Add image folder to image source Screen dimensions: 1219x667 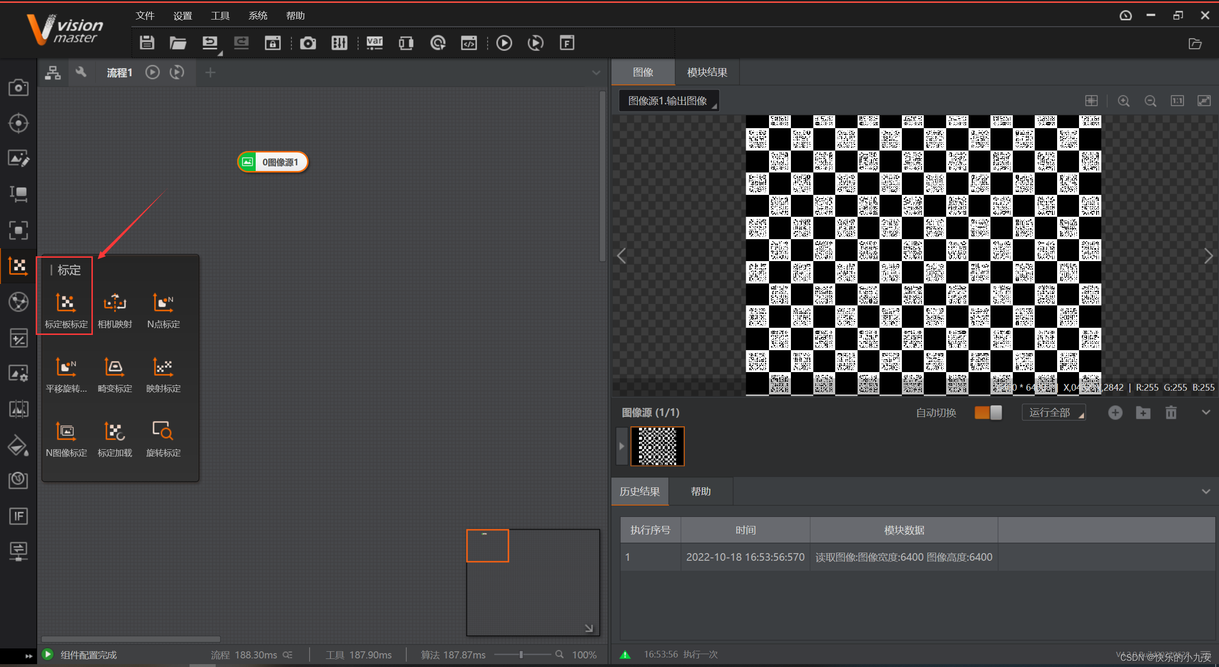pyautogui.click(x=1143, y=413)
